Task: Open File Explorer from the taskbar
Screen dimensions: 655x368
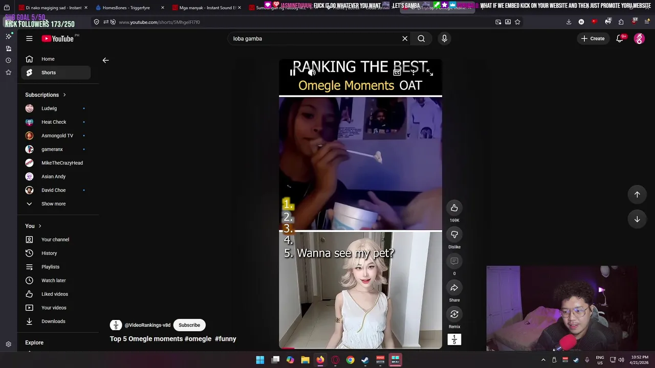Action: pyautogui.click(x=305, y=360)
